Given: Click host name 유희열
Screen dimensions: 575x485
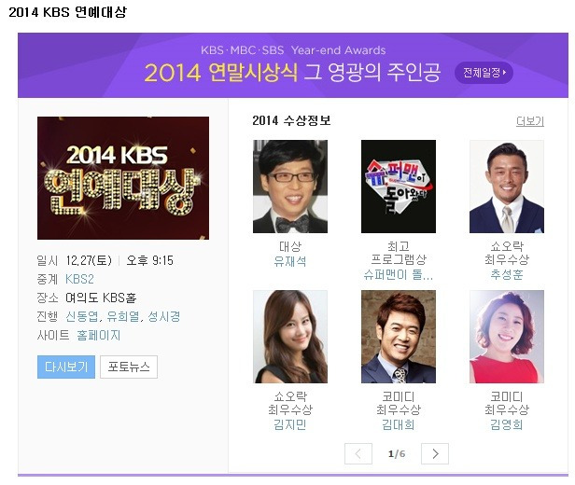Looking at the screenshot, I should coord(123,316).
